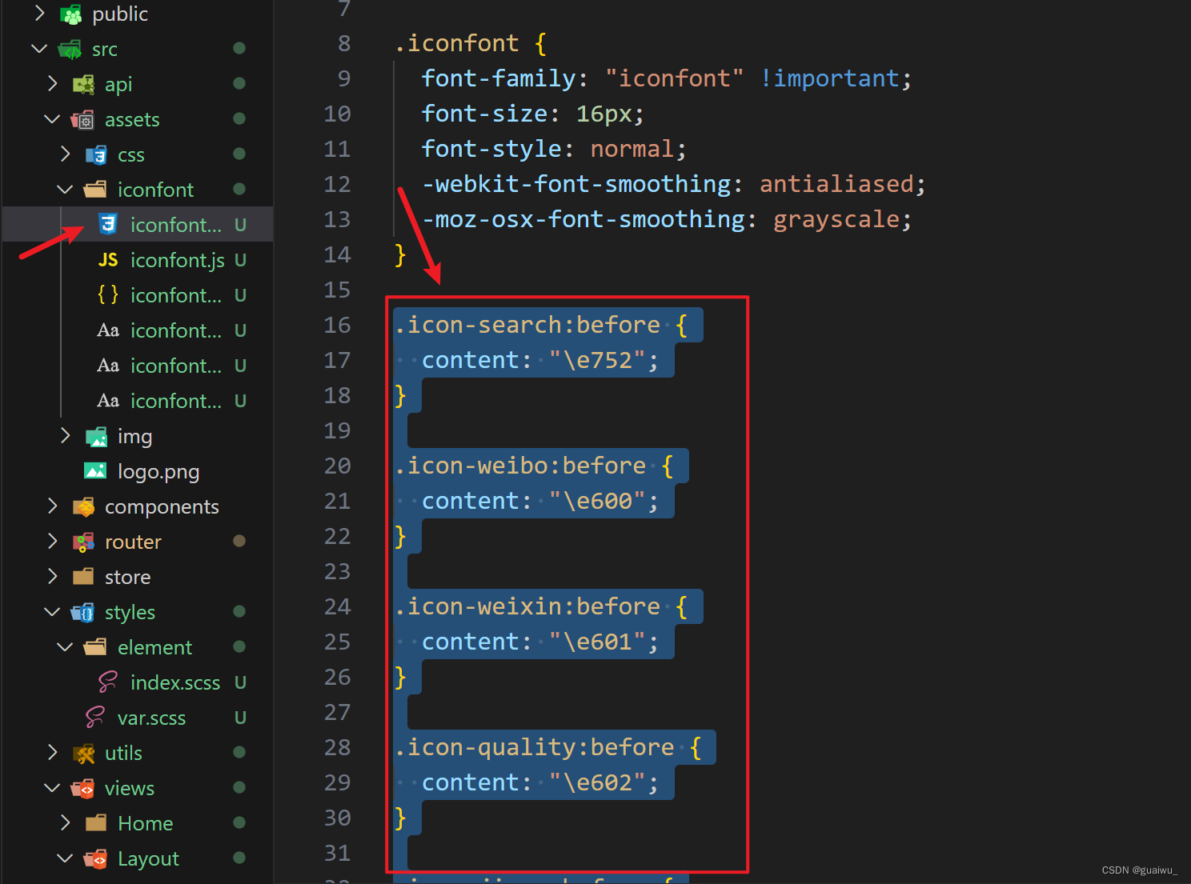Viewport: 1191px width, 884px height.
Task: Select the store folder label
Action: [127, 577]
